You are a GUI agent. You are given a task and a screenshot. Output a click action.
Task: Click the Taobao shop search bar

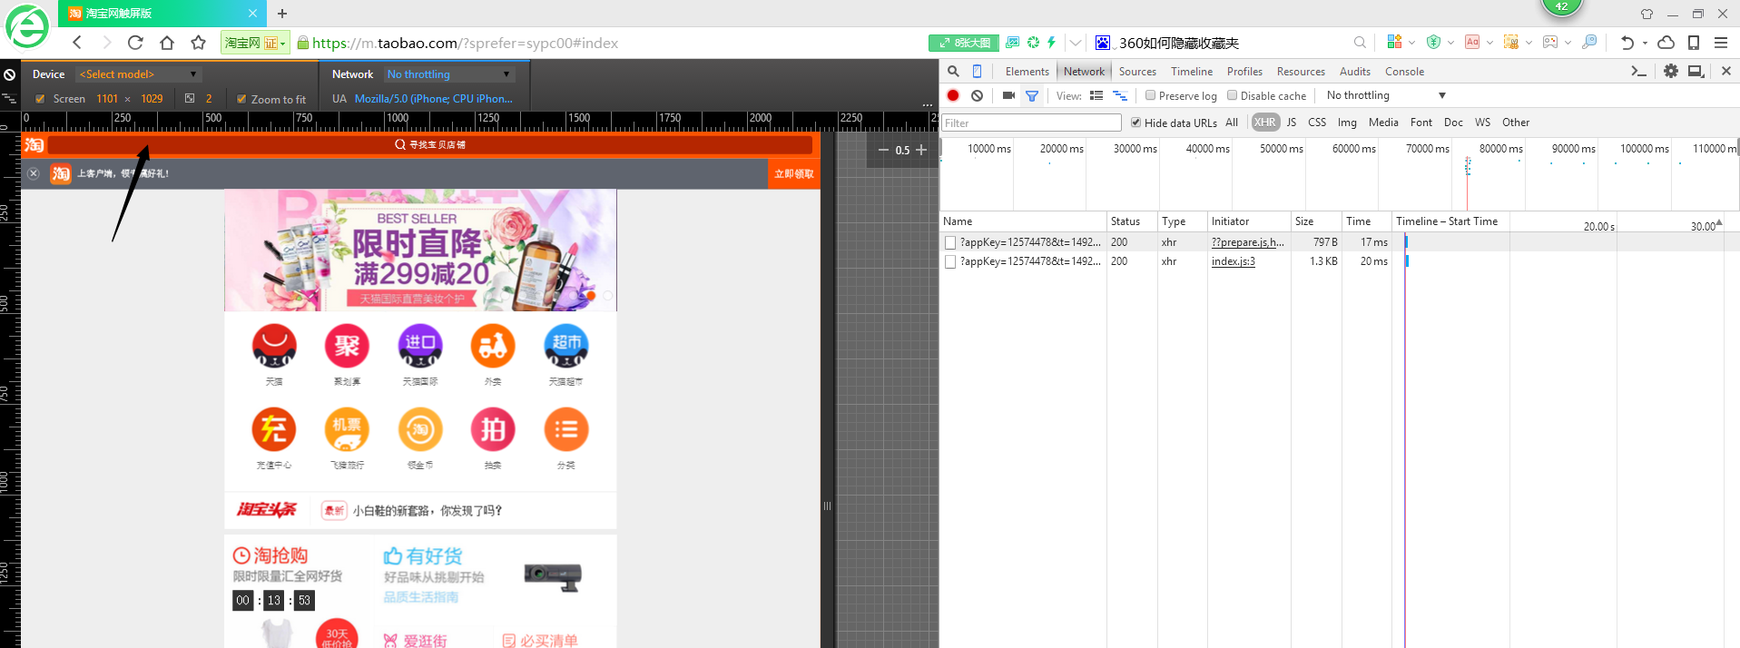[430, 145]
